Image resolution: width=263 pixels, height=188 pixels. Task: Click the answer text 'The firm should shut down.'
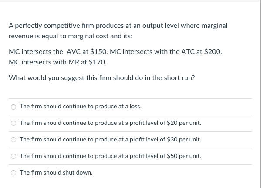[56, 172]
